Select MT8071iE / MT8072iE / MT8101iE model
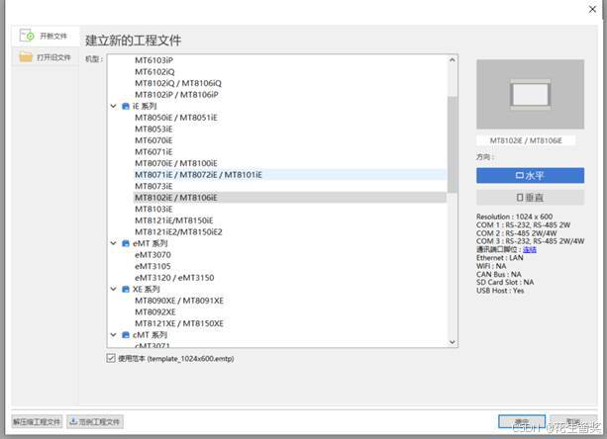Screen dimensions: 607x439 click(x=290, y=175)
